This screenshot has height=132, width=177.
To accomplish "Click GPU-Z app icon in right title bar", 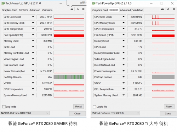I will coord(93,4).
